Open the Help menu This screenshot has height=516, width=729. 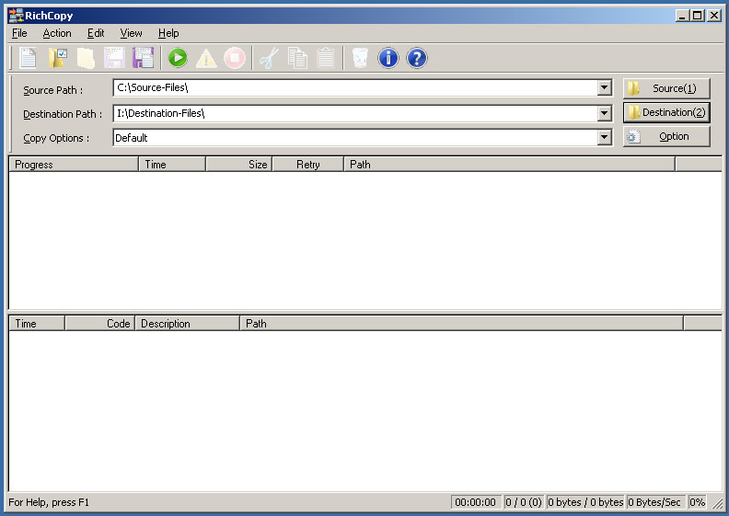[168, 33]
